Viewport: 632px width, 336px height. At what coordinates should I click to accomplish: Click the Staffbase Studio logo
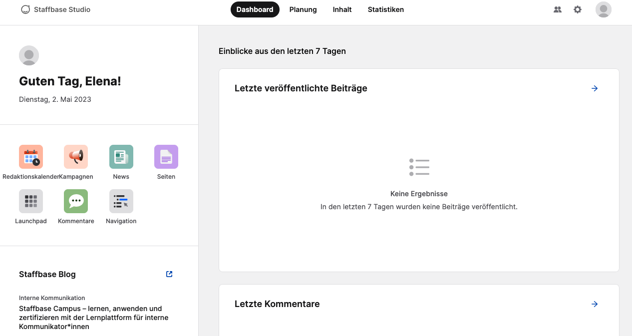(x=56, y=9)
